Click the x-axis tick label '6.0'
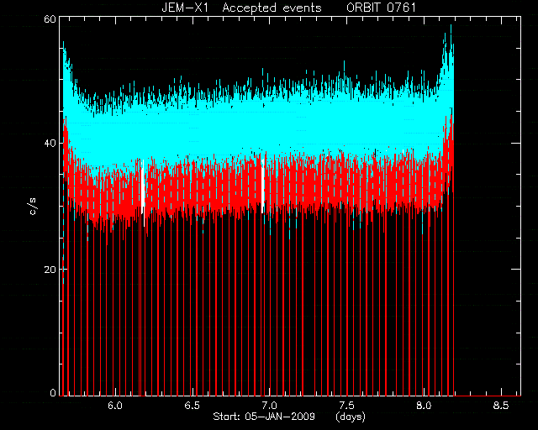 (x=115, y=406)
